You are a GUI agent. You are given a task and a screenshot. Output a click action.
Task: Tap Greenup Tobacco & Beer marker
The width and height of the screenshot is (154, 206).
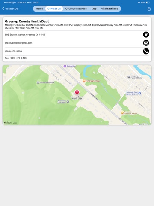[x=122, y=112]
